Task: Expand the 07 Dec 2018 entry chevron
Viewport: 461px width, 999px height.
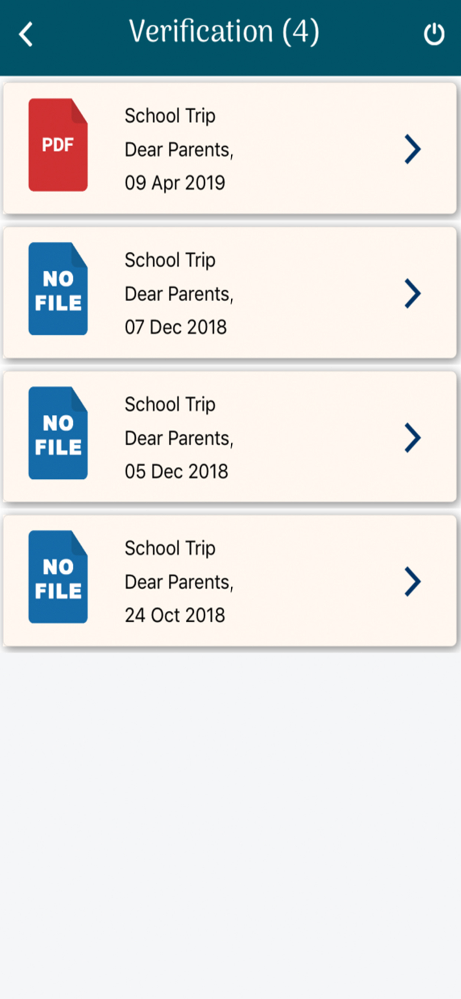Action: [x=413, y=293]
